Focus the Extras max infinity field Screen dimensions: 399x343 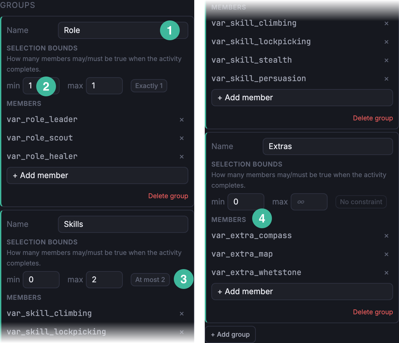click(x=309, y=202)
